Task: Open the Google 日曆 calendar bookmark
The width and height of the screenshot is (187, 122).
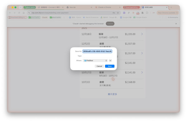Action: coord(126,17)
